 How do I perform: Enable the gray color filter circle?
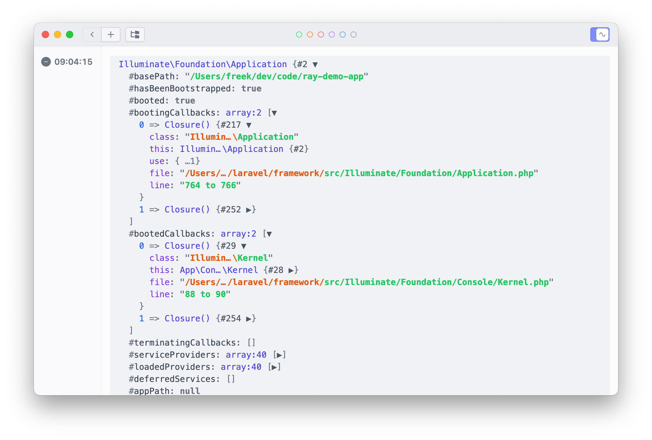click(x=353, y=34)
